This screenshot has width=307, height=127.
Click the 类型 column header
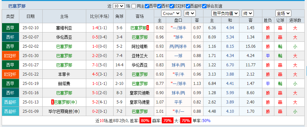pos(11,16)
